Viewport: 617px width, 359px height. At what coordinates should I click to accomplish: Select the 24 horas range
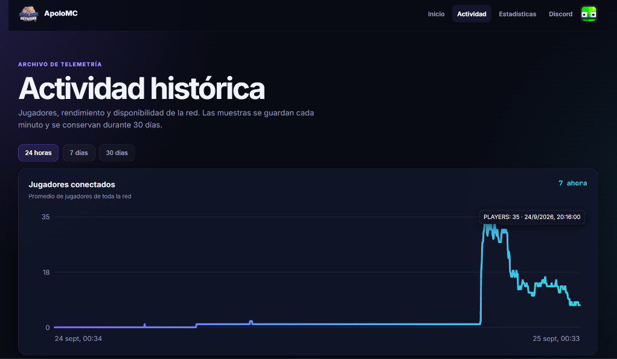38,153
